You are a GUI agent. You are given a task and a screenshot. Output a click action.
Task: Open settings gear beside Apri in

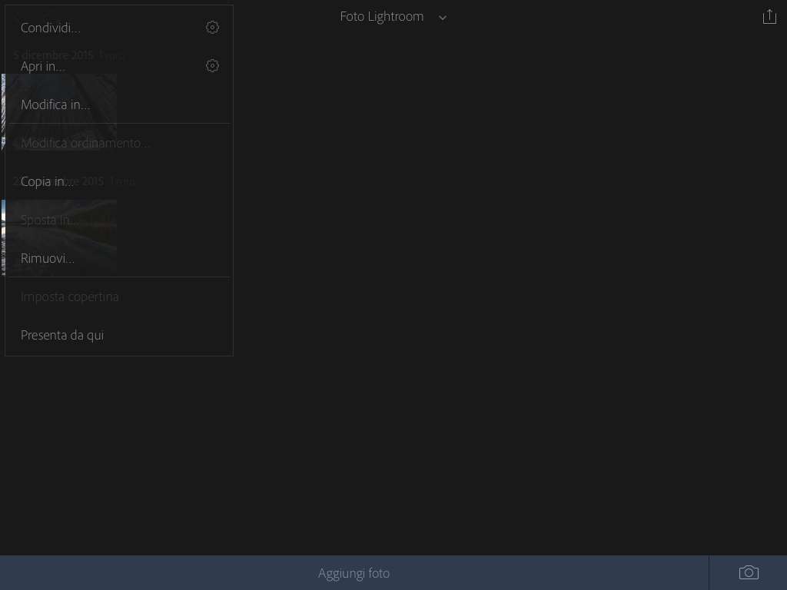click(212, 66)
